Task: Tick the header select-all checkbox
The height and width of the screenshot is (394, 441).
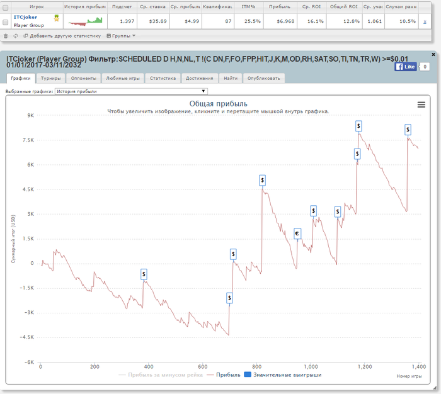Action: point(6,6)
